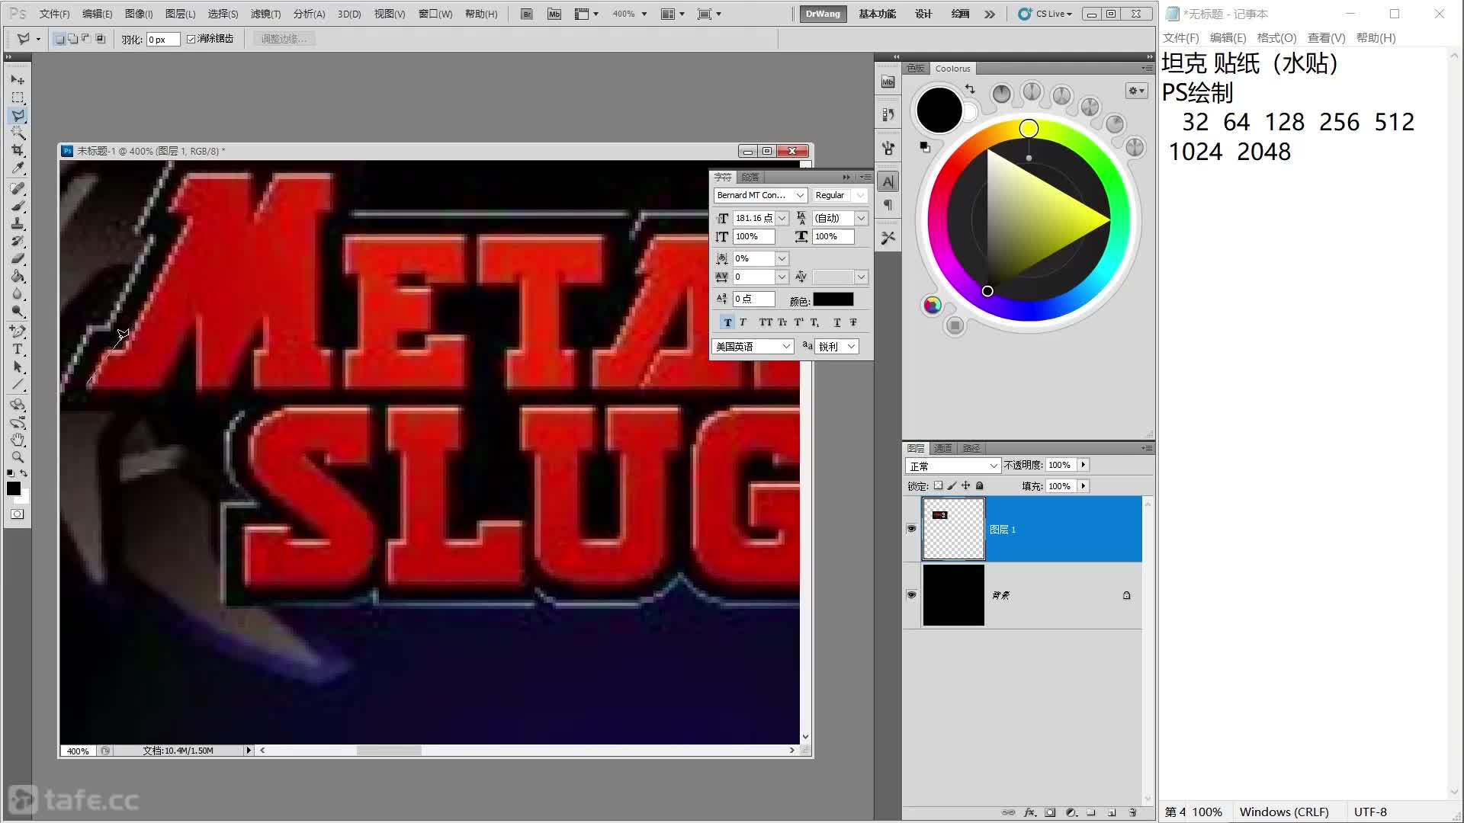Select the Hand tool

[x=18, y=440]
